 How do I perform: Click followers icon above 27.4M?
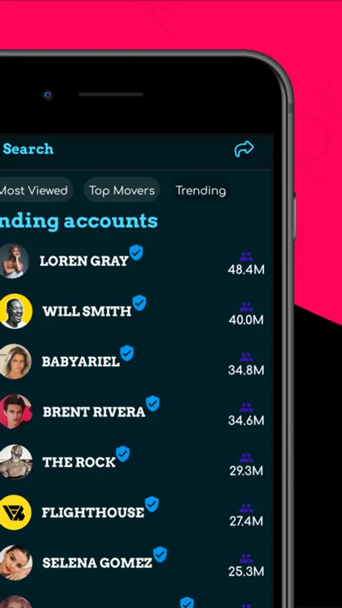(x=246, y=508)
